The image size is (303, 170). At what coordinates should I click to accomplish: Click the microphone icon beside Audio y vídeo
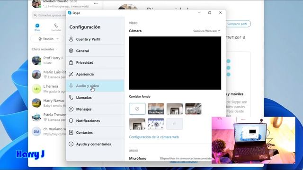coord(71,86)
